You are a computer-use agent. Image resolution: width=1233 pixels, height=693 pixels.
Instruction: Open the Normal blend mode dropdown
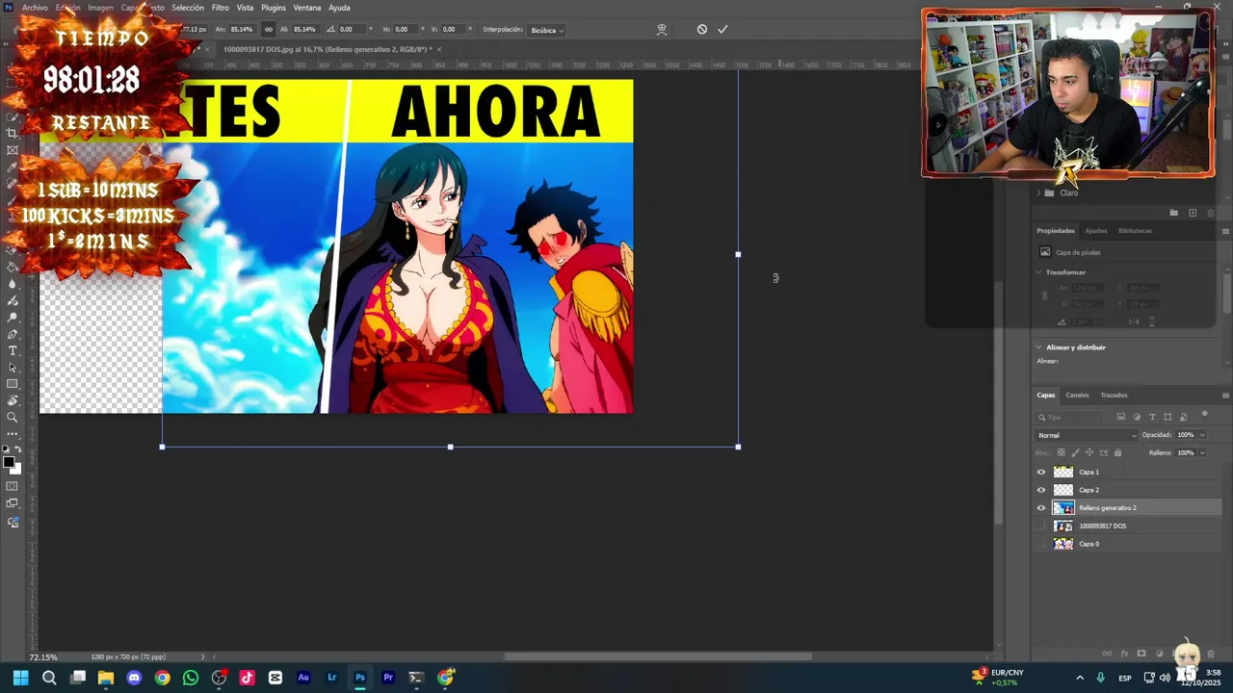(1086, 435)
